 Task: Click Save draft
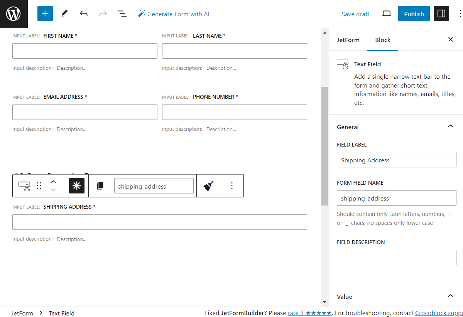355,14
